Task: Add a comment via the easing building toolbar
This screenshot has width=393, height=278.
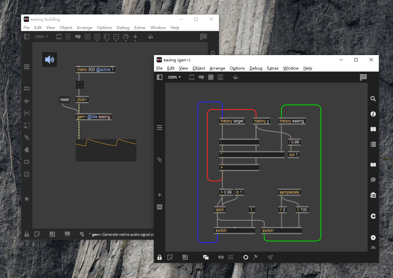Action: point(78,37)
